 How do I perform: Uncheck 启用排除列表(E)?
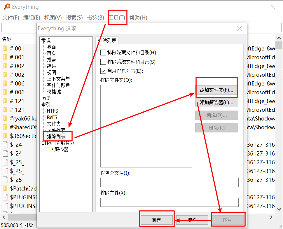point(104,71)
